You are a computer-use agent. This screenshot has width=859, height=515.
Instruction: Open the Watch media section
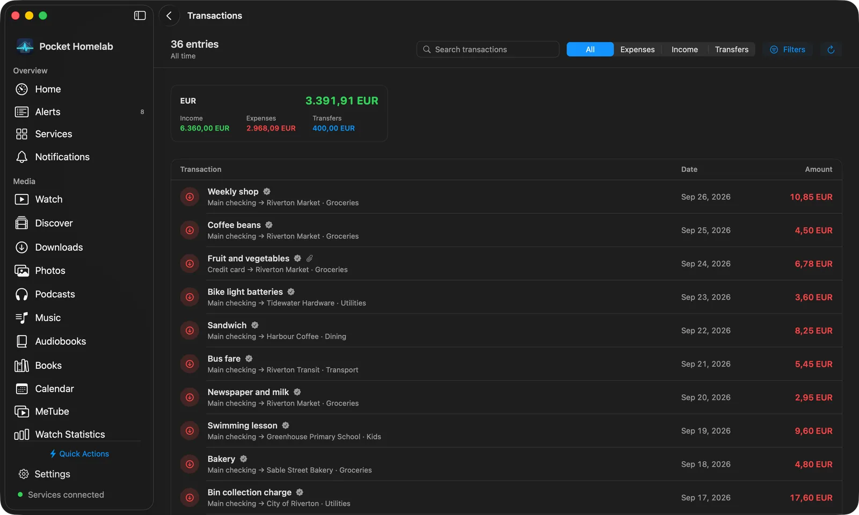[79, 199]
